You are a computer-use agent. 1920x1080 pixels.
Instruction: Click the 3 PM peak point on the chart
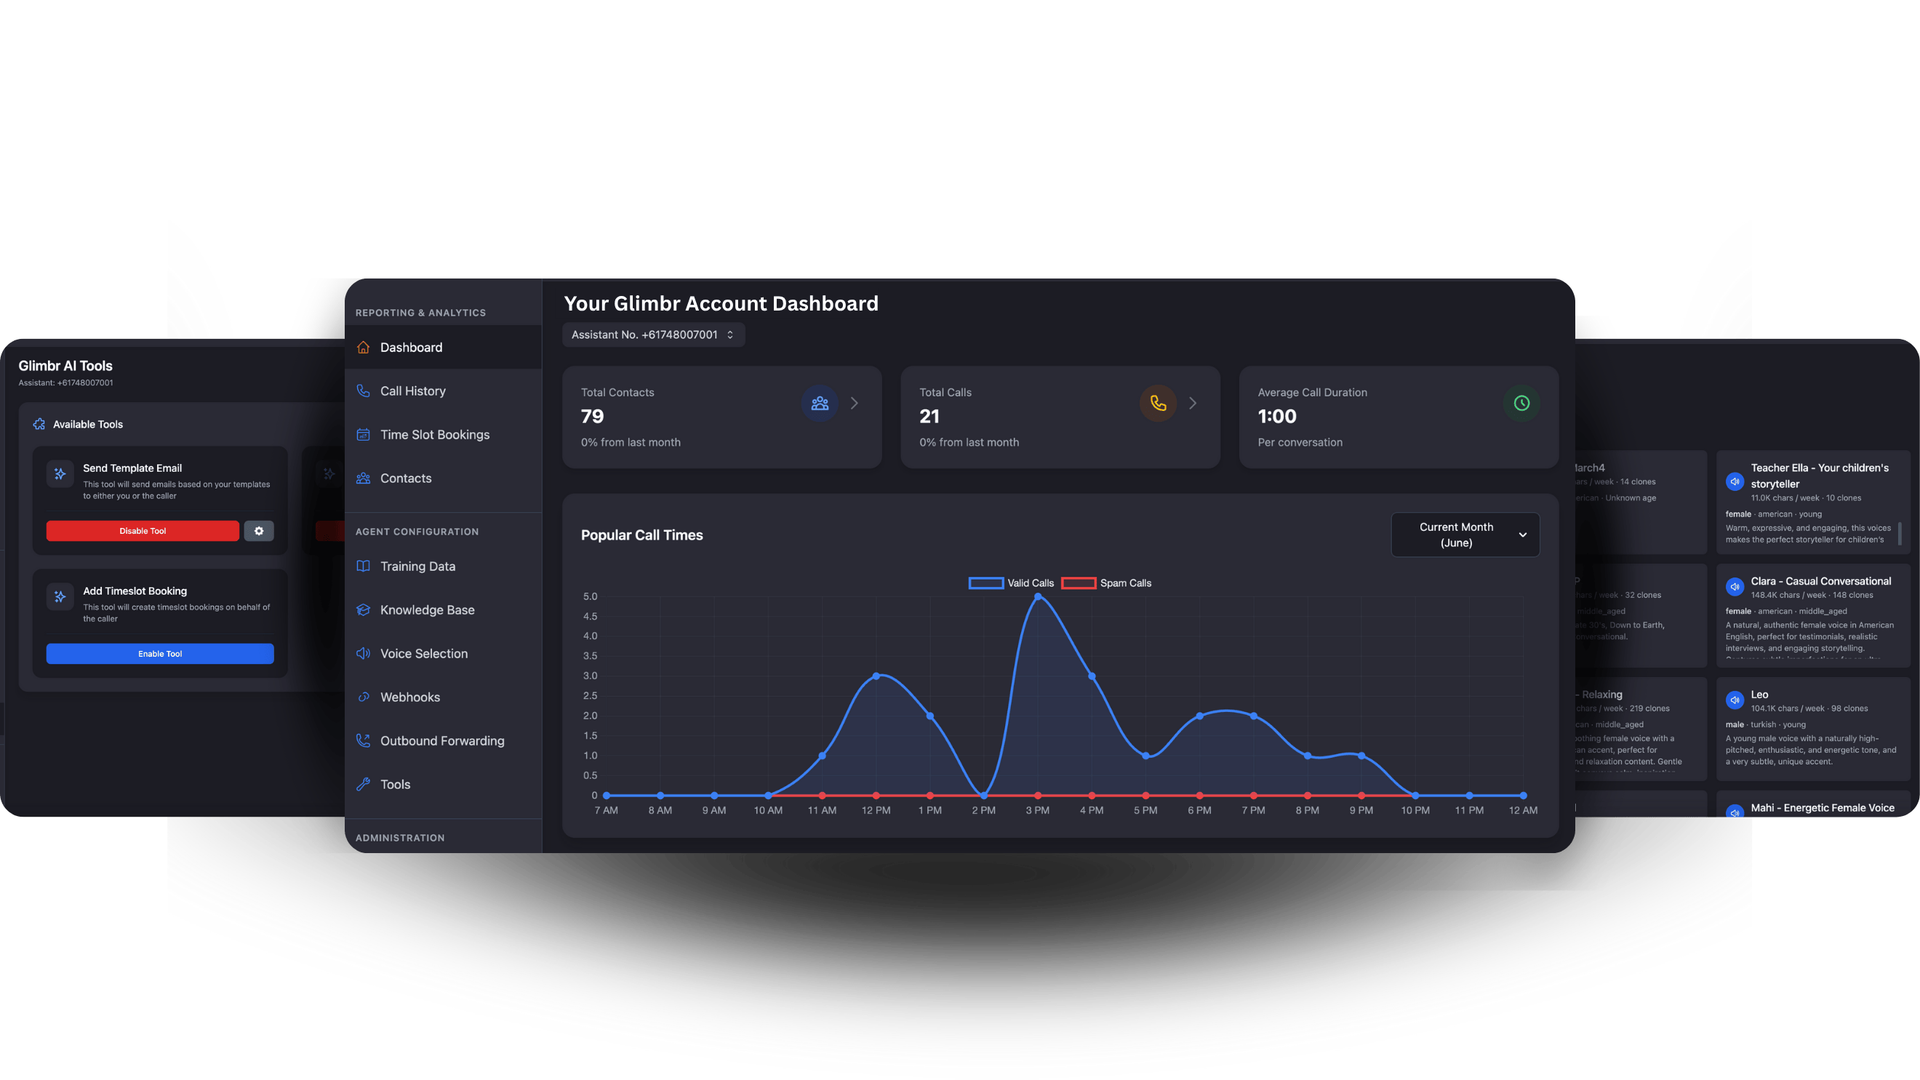tap(1037, 597)
